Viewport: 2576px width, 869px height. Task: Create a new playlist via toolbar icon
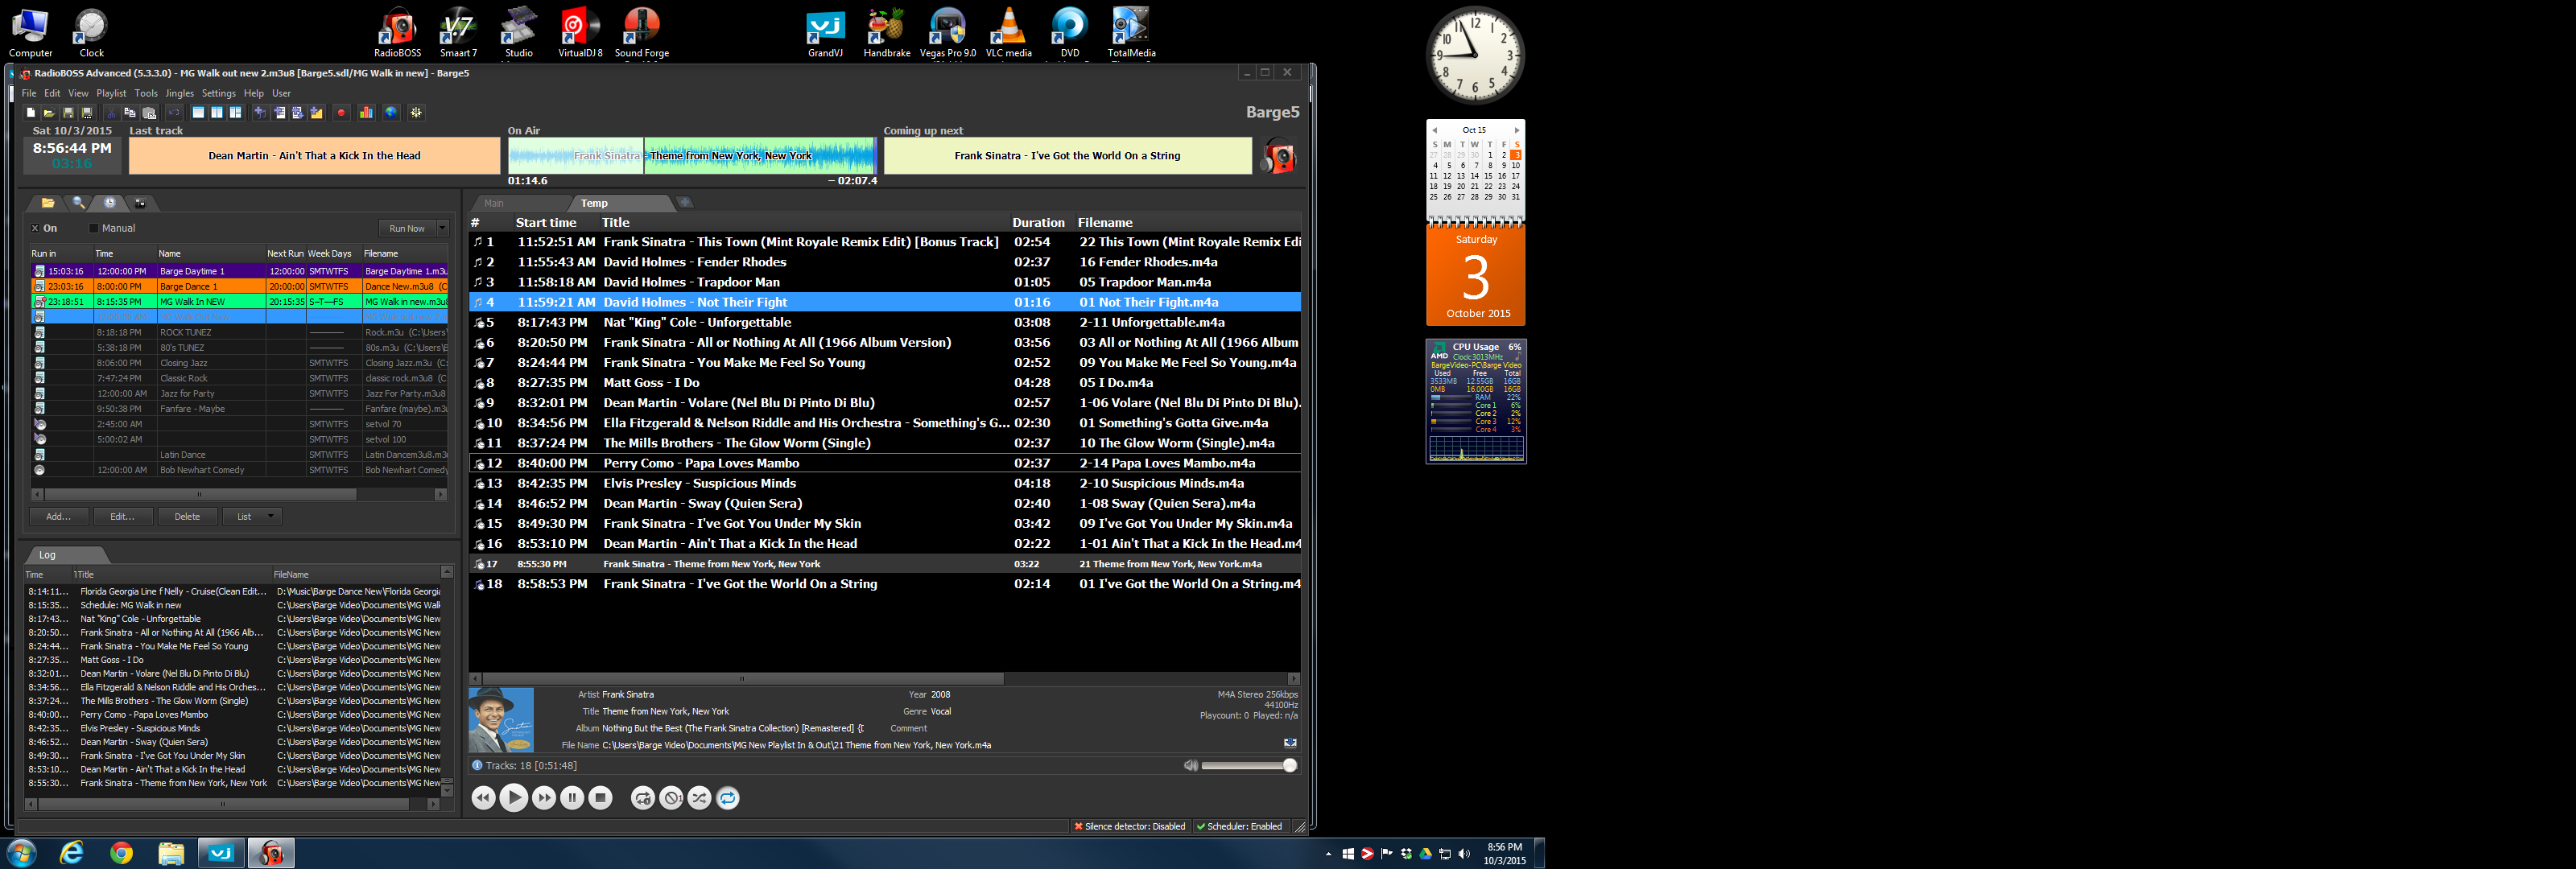(x=31, y=113)
